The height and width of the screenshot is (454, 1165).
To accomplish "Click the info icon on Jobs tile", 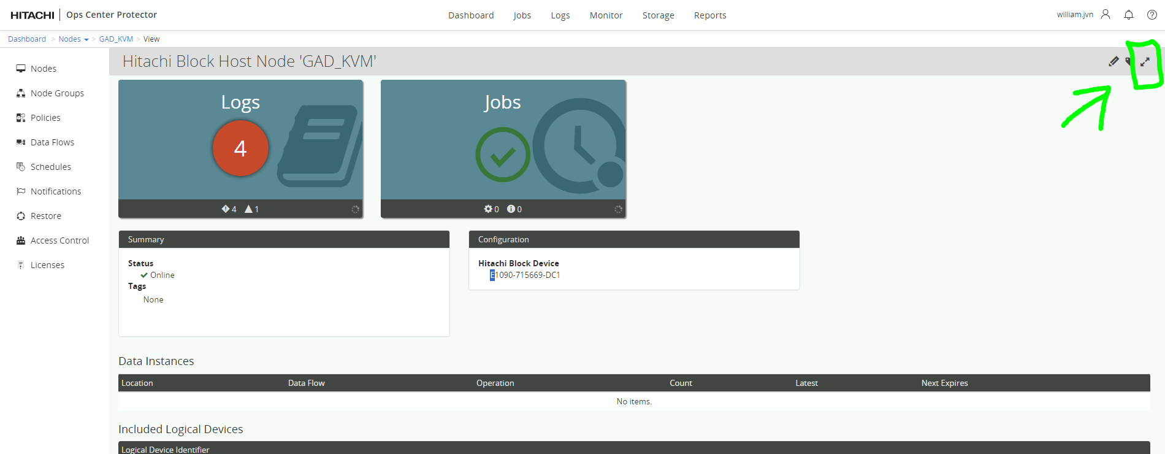I will coord(511,209).
